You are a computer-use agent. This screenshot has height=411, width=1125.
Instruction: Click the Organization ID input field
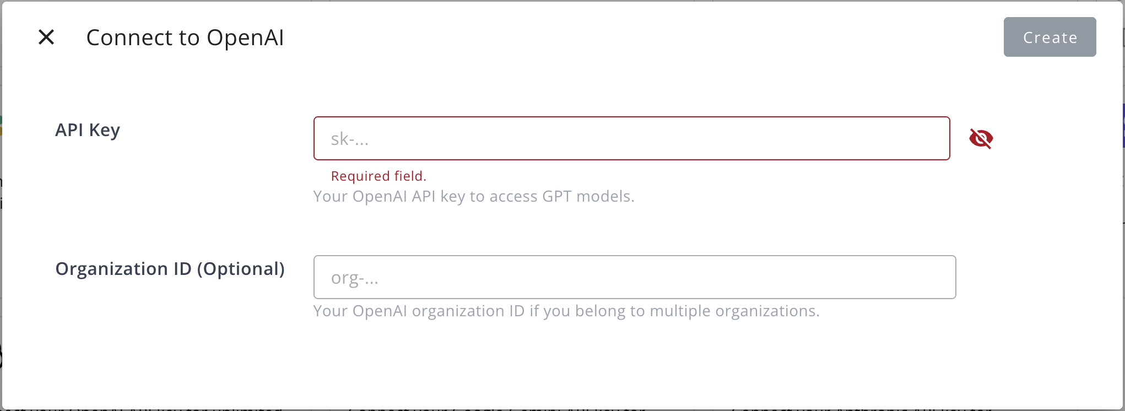[634, 277]
